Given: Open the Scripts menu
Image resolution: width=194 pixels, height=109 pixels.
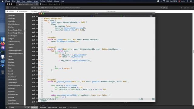Looking at the screenshot, I should (36, 1).
